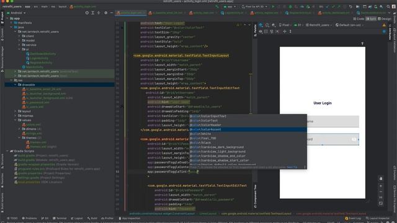Select the ui package in project tree
397x223 pixels.
(27, 50)
